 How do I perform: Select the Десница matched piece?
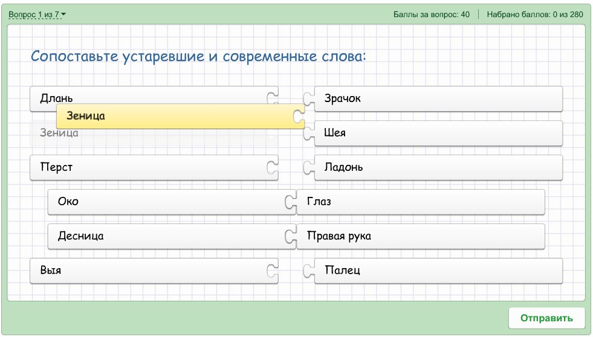[172, 236]
